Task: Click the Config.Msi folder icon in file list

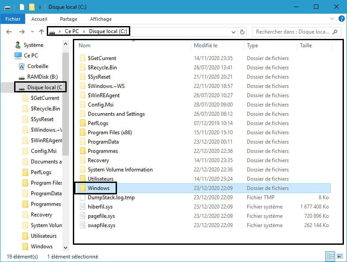Action: [83, 105]
